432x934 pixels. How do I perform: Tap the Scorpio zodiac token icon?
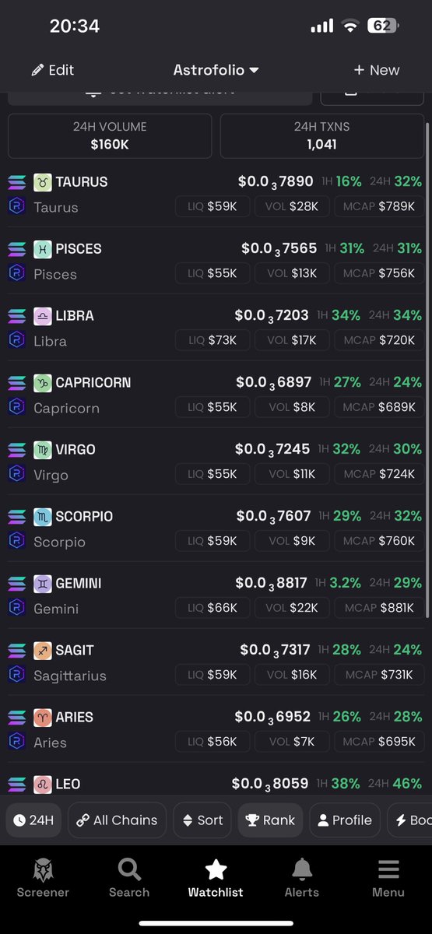(x=42, y=517)
